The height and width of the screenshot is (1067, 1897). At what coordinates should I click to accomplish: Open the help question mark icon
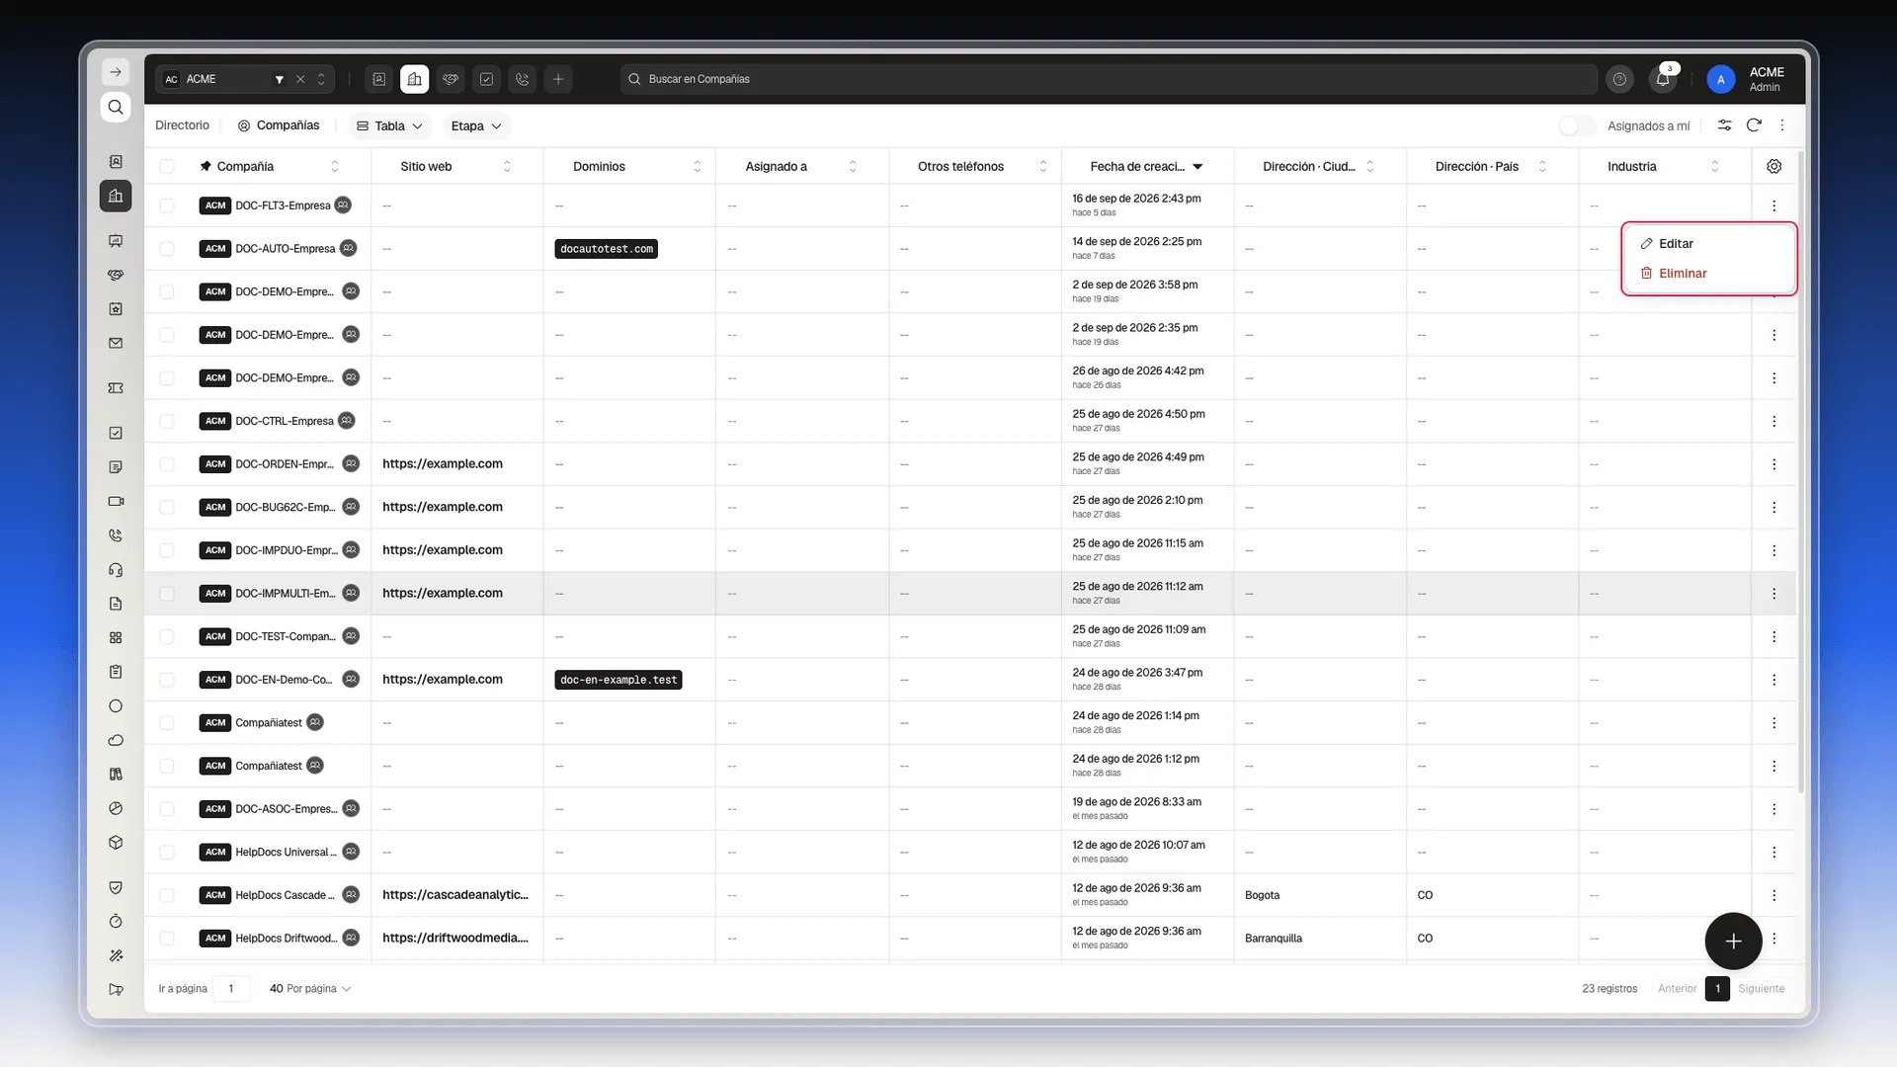point(1619,79)
